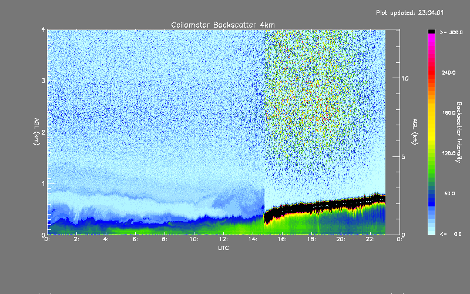Click the "14:" UTC hour tick
470x294 pixels.
coord(253,239)
